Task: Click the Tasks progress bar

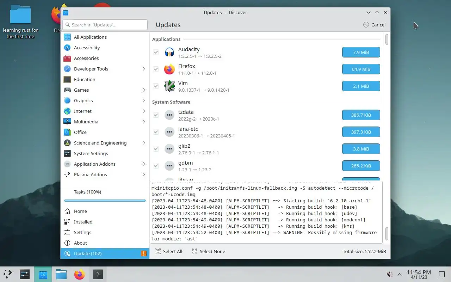Action: (x=105, y=201)
